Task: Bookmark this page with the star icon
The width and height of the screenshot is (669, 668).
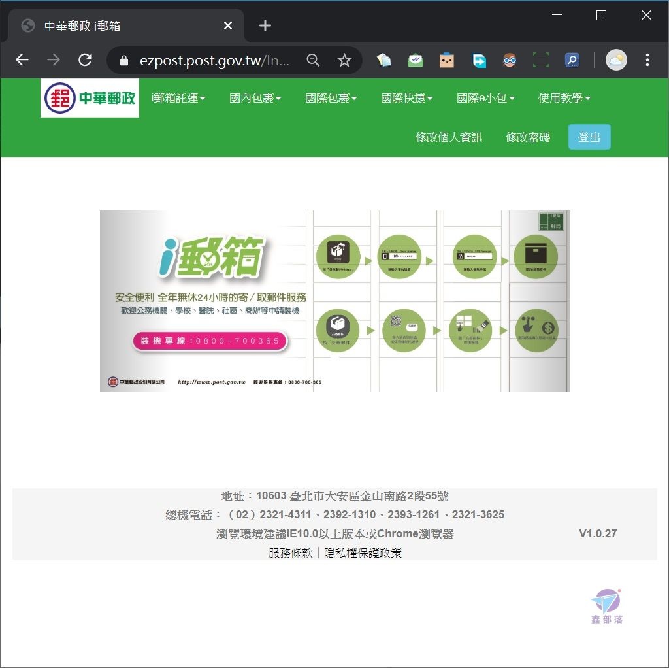Action: (x=344, y=60)
